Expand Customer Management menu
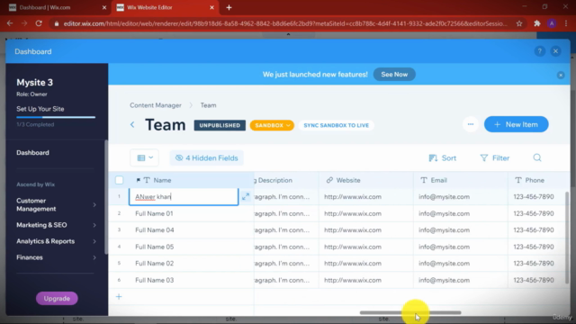 (56, 204)
